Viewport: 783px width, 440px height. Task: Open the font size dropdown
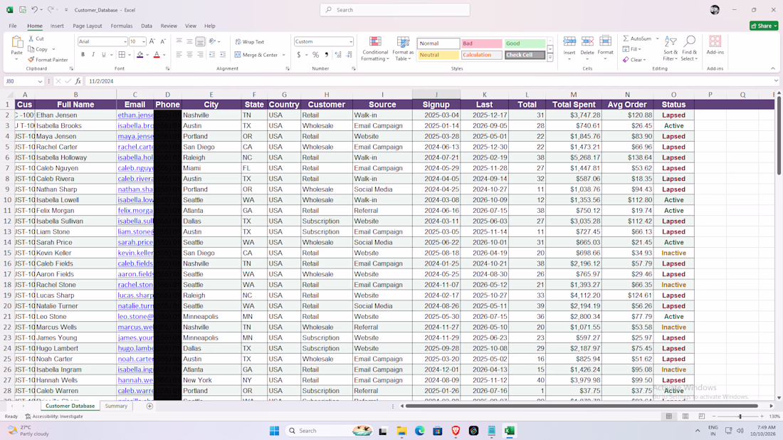[x=144, y=41]
